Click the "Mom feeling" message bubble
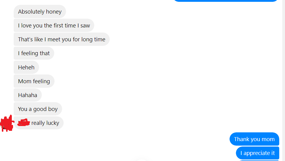This screenshot has height=161, width=285. tap(34, 81)
